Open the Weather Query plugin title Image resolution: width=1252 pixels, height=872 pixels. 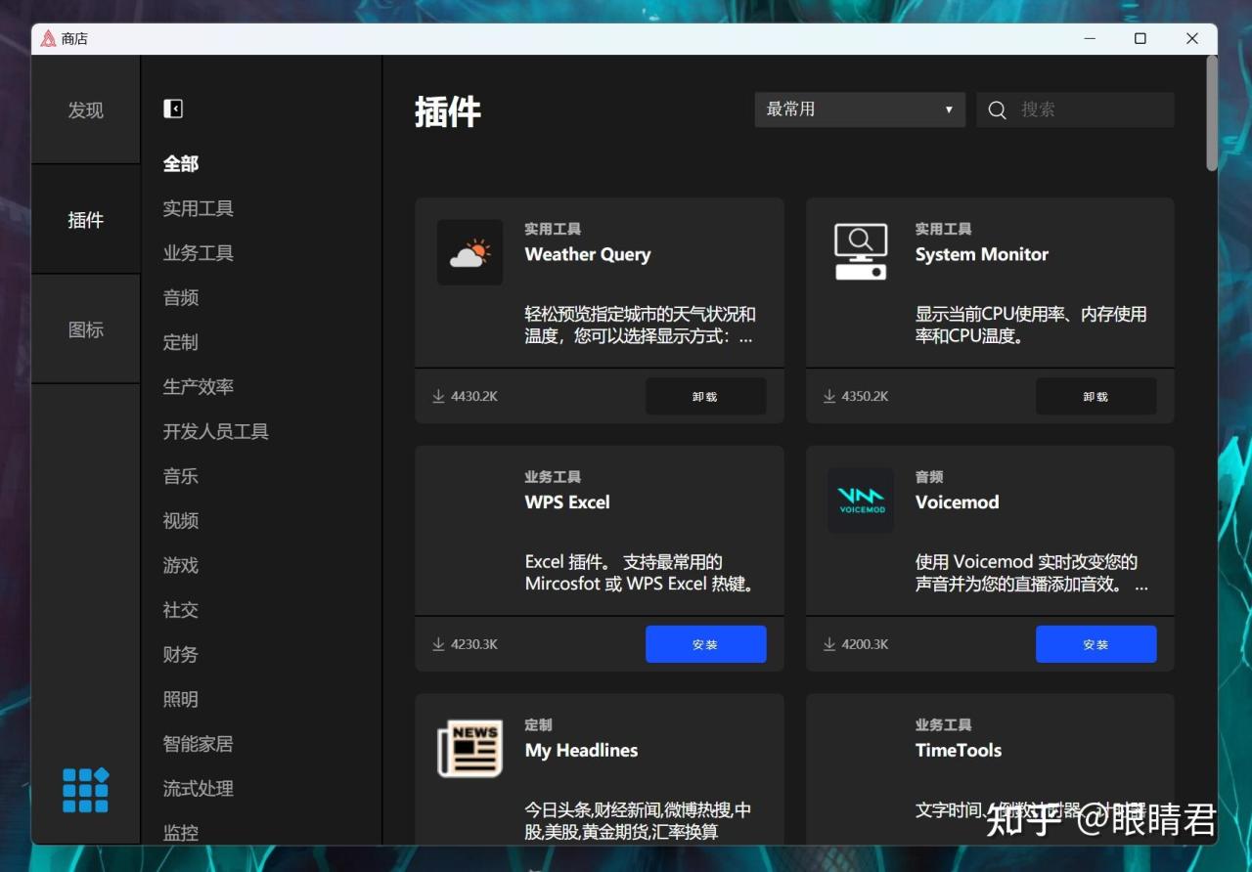[x=588, y=254]
